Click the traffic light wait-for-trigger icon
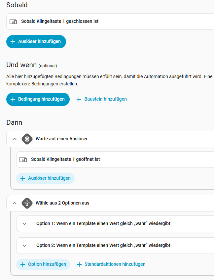 27,139
